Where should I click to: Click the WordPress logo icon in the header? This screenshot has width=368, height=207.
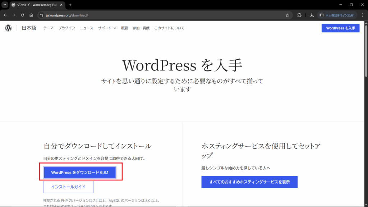click(8, 28)
